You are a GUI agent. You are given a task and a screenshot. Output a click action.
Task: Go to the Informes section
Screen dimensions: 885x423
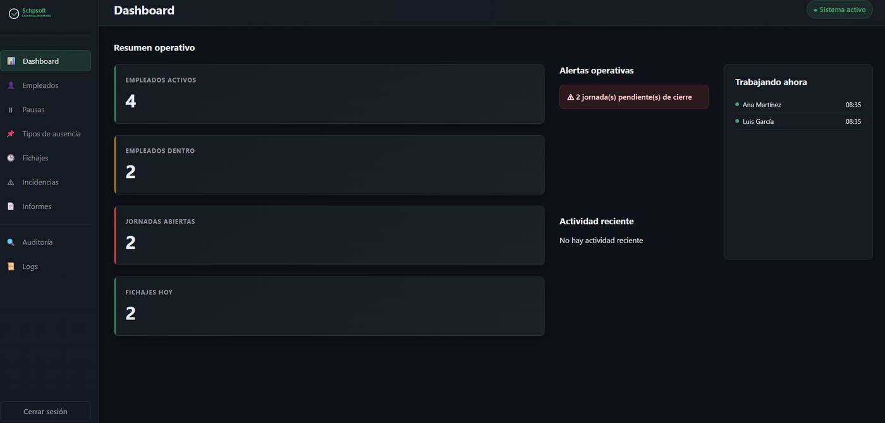click(46, 206)
